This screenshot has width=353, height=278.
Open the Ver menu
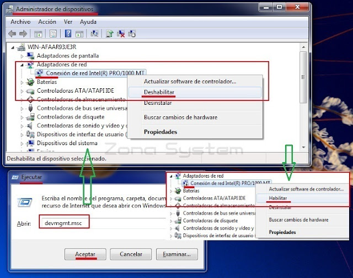click(x=68, y=22)
